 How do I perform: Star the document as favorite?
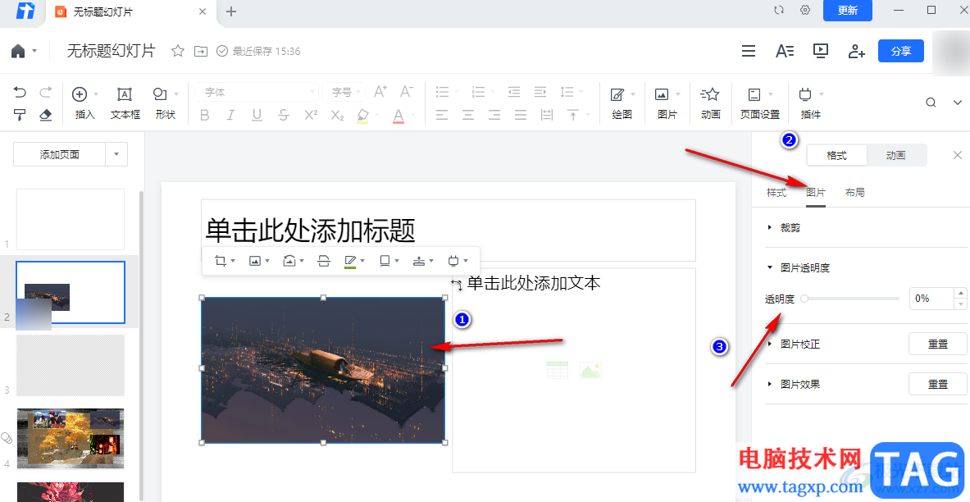click(178, 52)
